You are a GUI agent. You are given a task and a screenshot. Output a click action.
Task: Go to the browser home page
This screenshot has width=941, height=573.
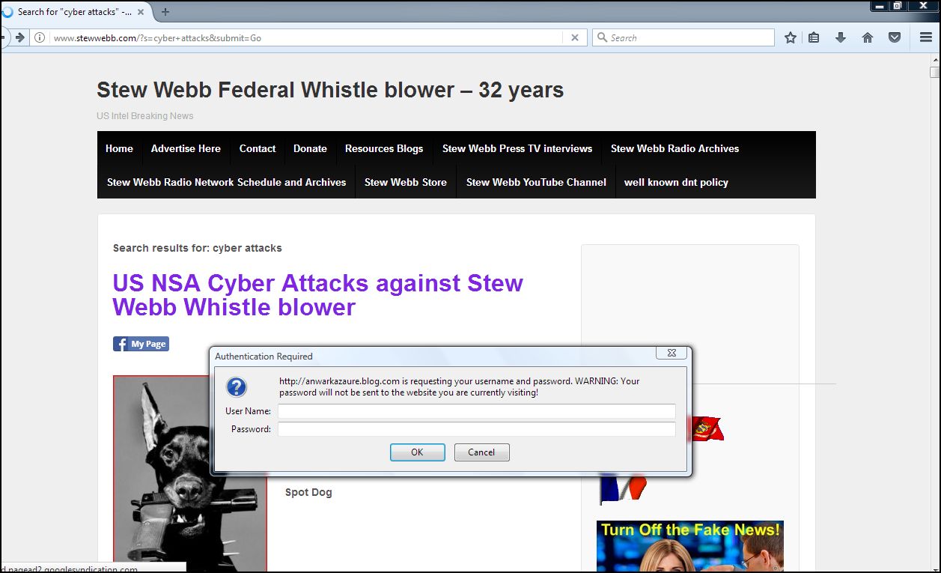[868, 37]
